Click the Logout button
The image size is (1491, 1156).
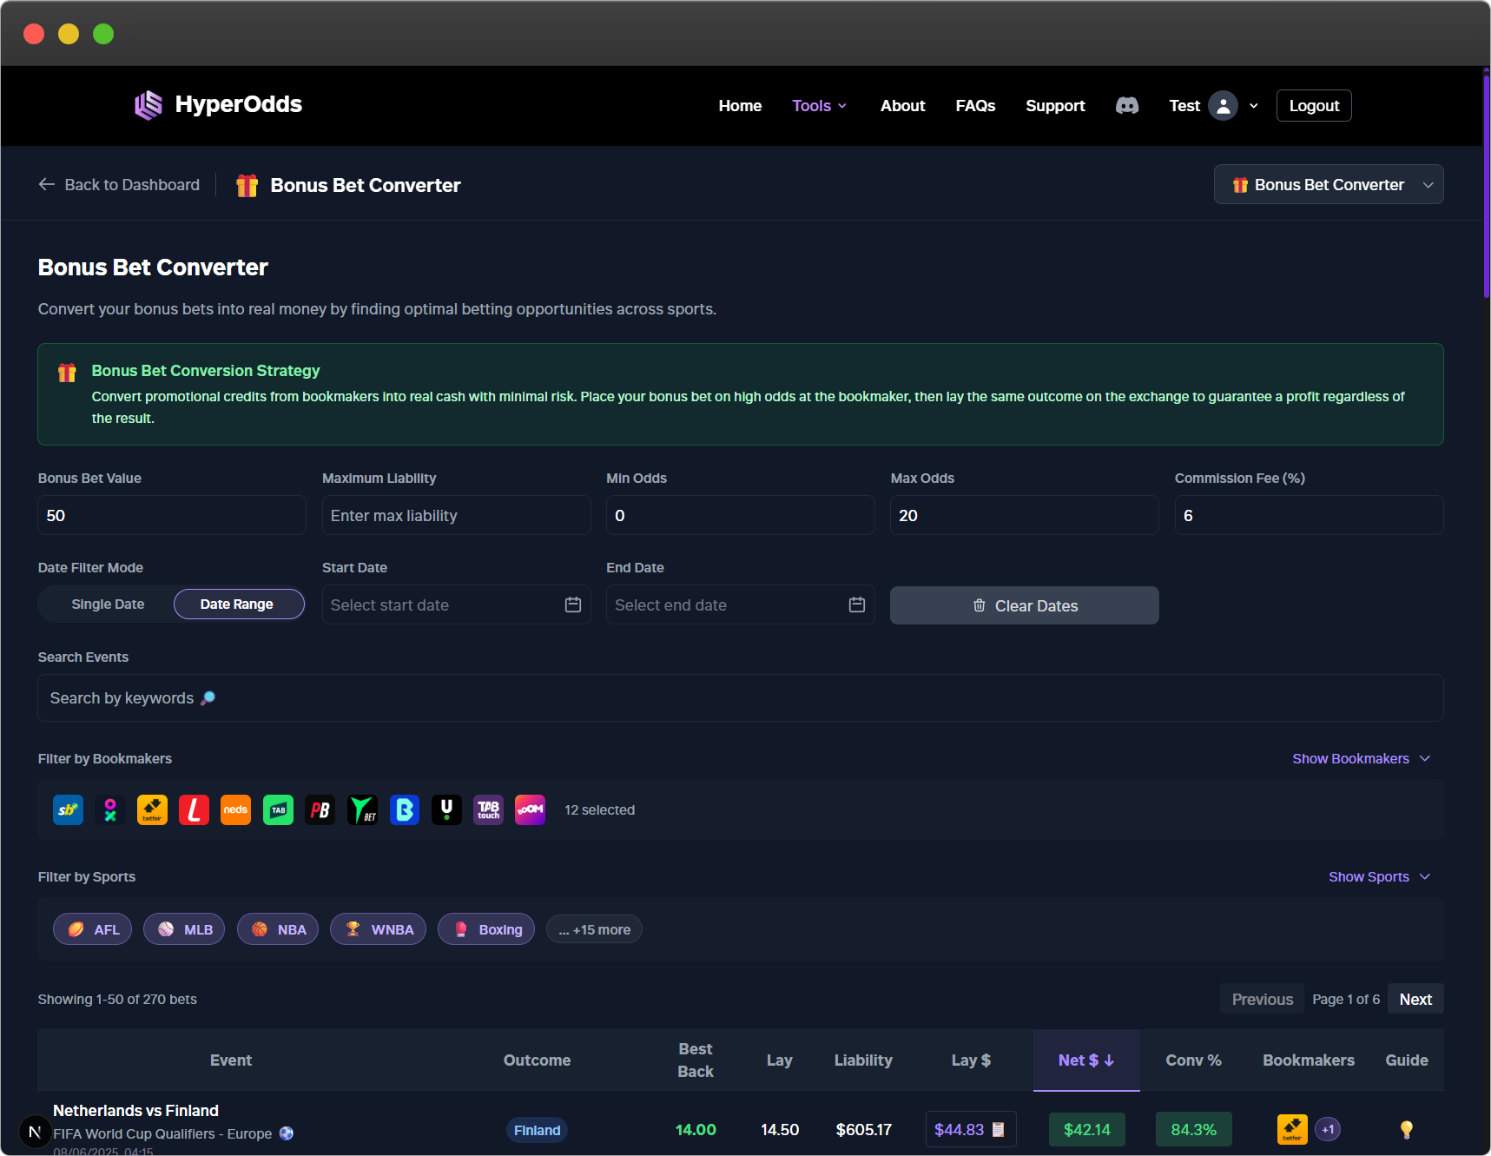[1314, 106]
